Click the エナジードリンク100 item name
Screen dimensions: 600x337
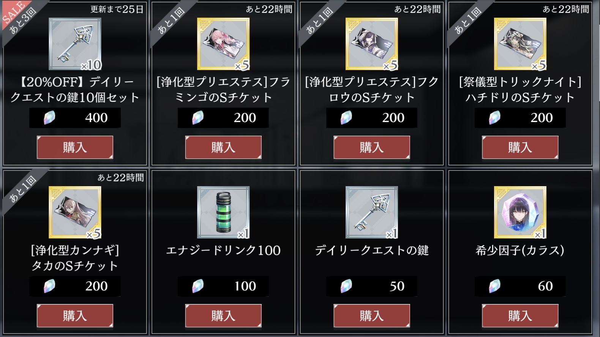[223, 251]
